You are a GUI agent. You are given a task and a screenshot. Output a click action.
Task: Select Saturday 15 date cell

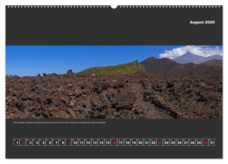pyautogui.click(x=108, y=142)
